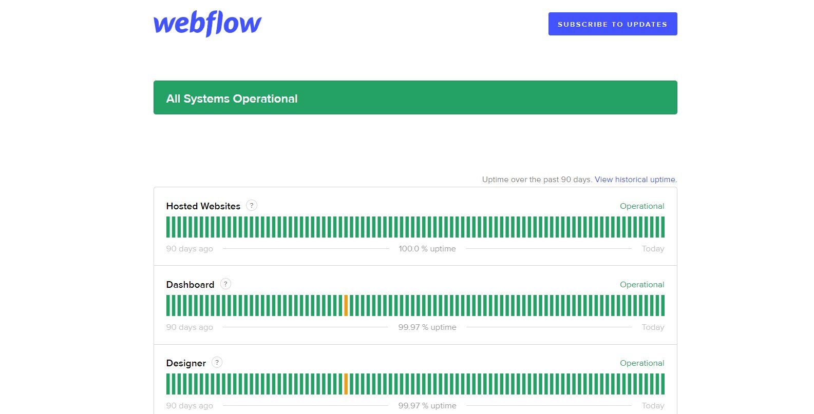Select the orange incident bar in Dashboard

(346, 305)
